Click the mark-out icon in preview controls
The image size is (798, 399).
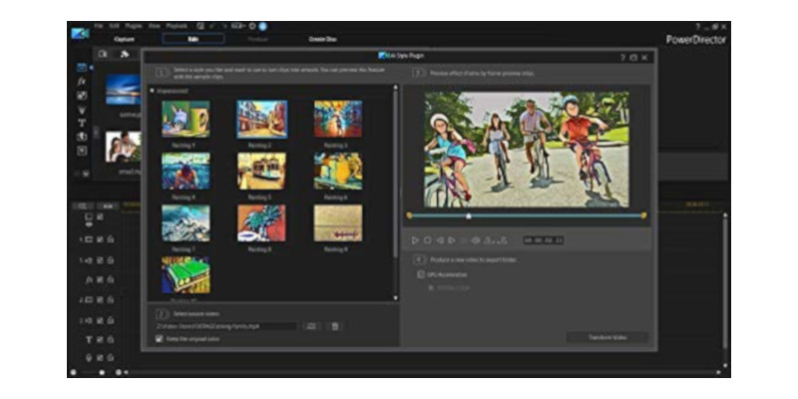(503, 240)
